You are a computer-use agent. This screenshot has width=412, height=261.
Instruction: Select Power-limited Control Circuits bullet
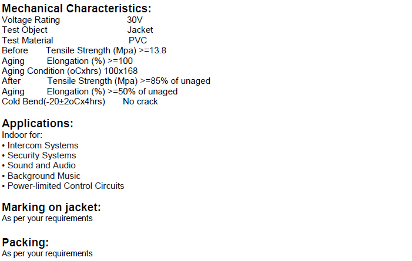(x=63, y=186)
